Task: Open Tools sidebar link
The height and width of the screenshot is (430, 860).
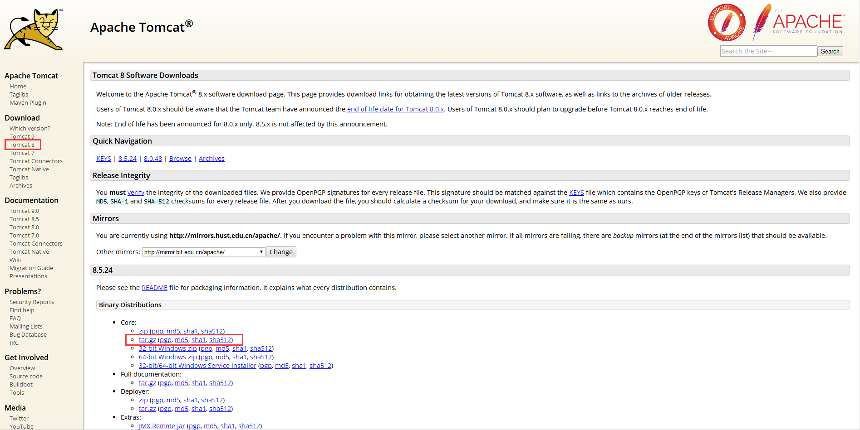Action: (x=17, y=393)
